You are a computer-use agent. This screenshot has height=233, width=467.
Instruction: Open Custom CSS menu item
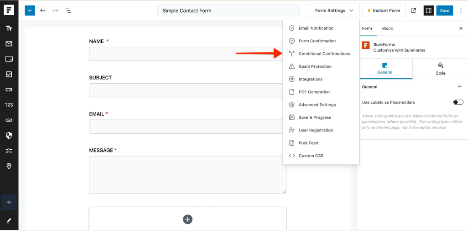[x=321, y=156]
